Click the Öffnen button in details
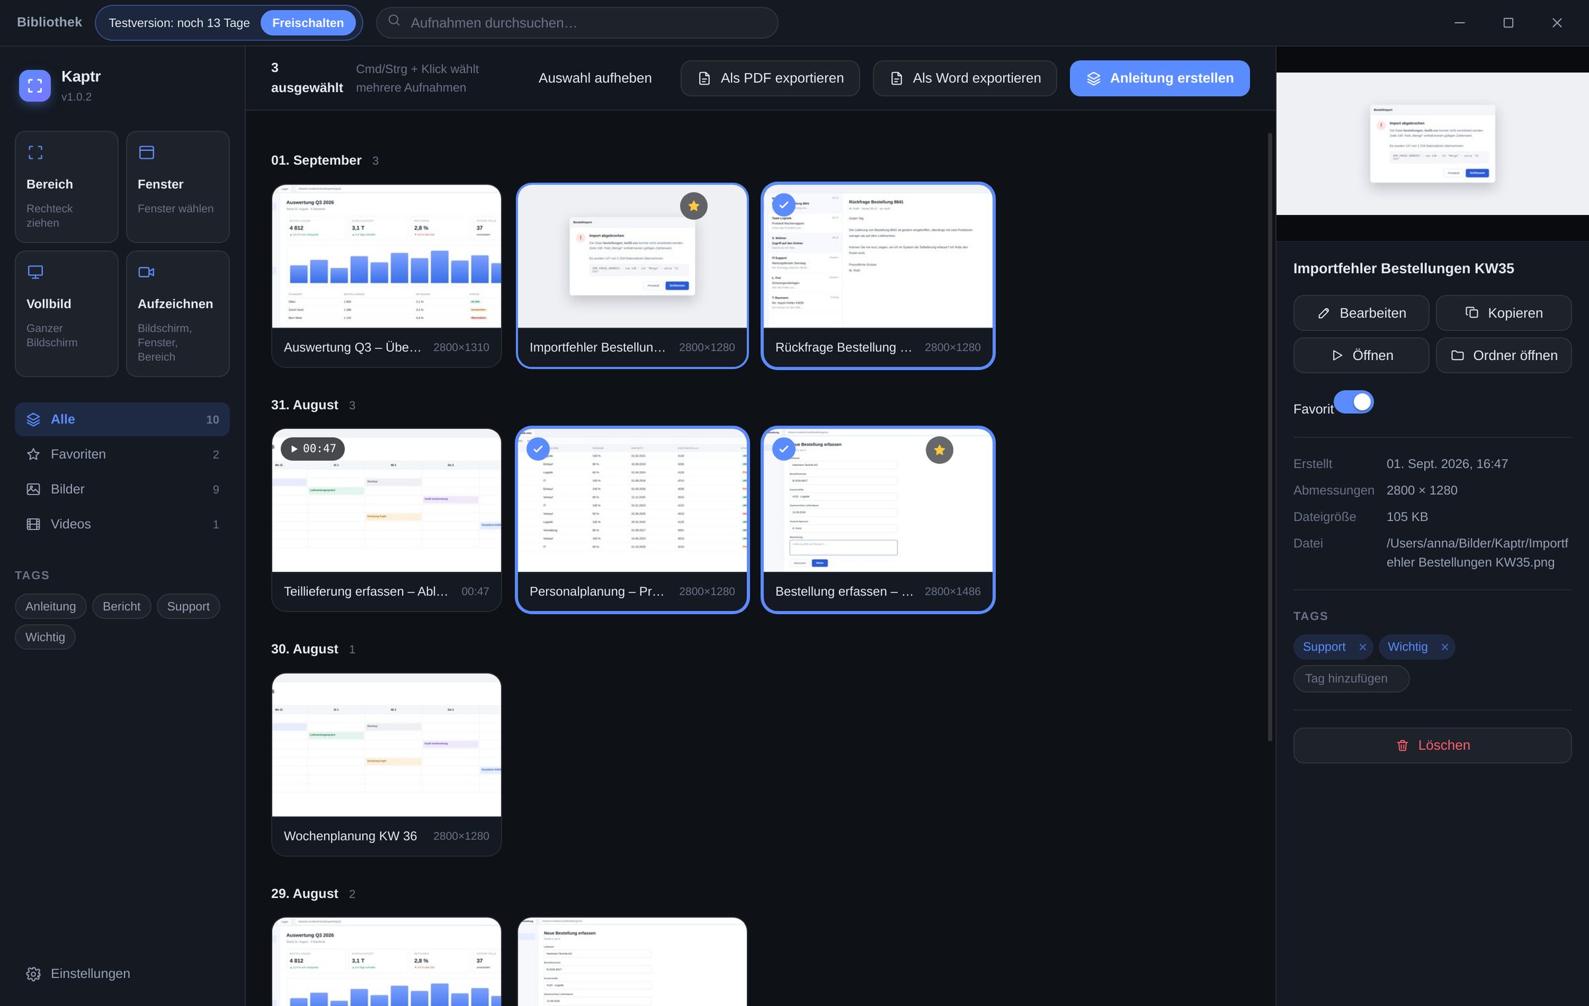The image size is (1589, 1006). click(x=1361, y=355)
